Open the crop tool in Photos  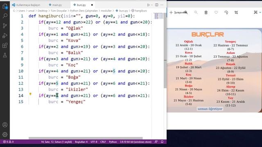point(236,13)
